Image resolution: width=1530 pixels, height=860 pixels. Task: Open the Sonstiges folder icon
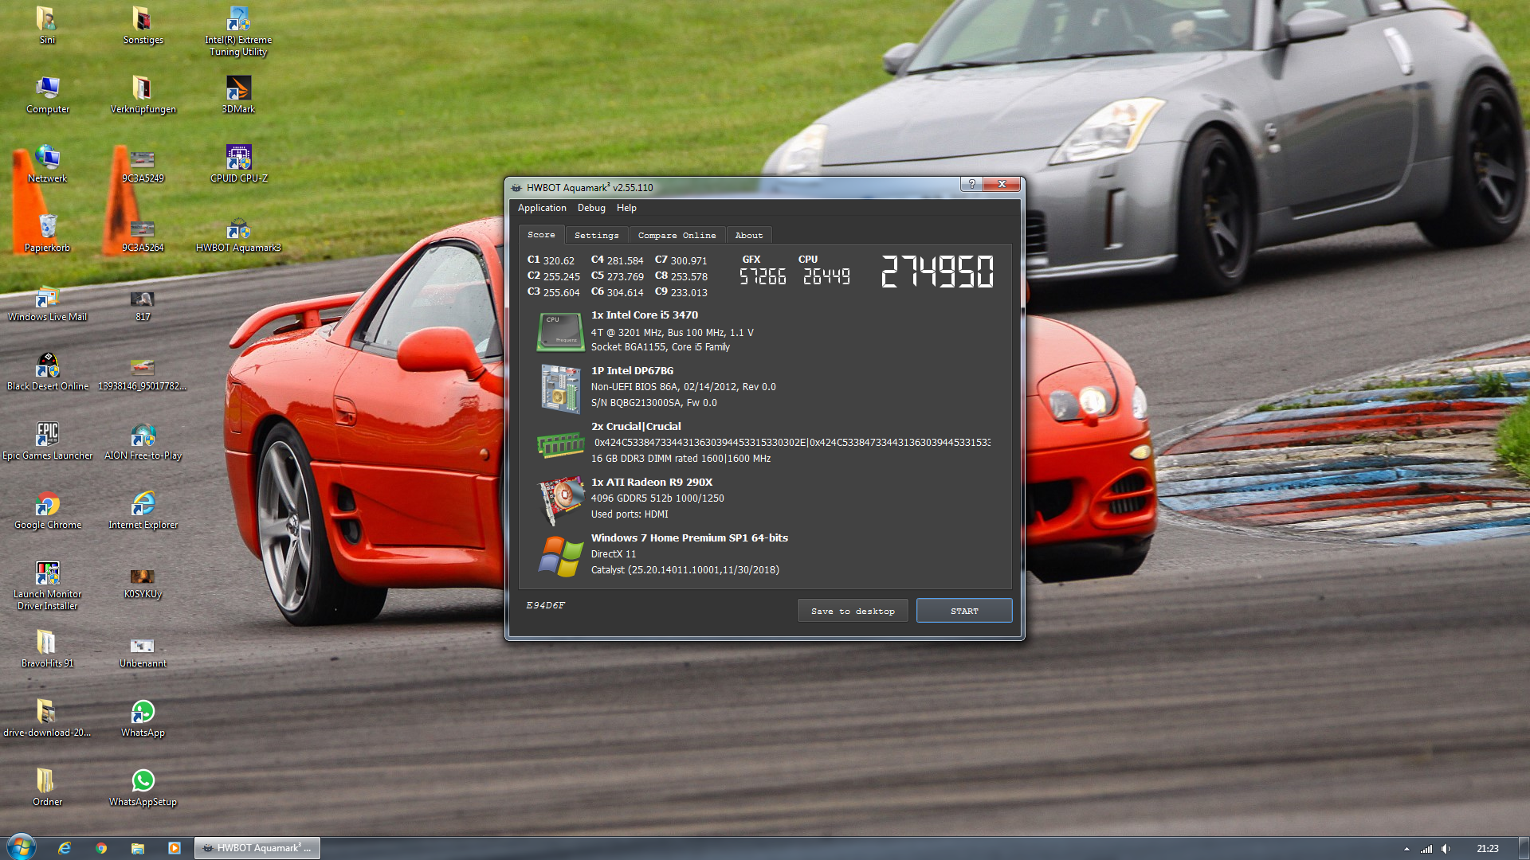pos(143,25)
